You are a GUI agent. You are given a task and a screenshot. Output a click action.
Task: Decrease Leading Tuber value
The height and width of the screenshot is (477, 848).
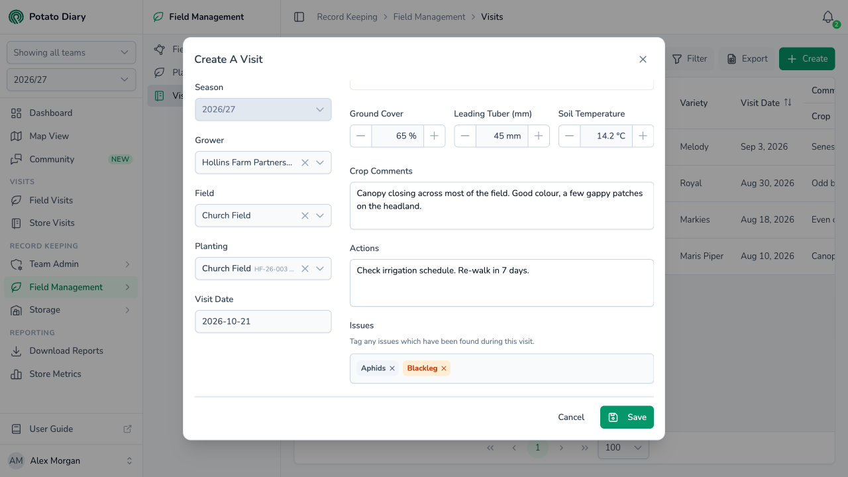[x=465, y=136]
